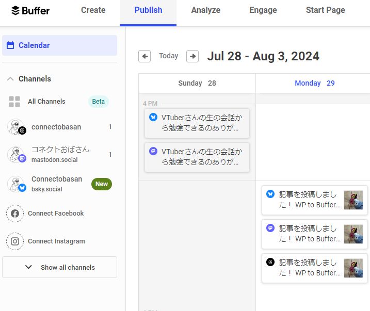Click Bluesky icon on Monday 記事 post
The image size is (370, 311).
coord(270,194)
